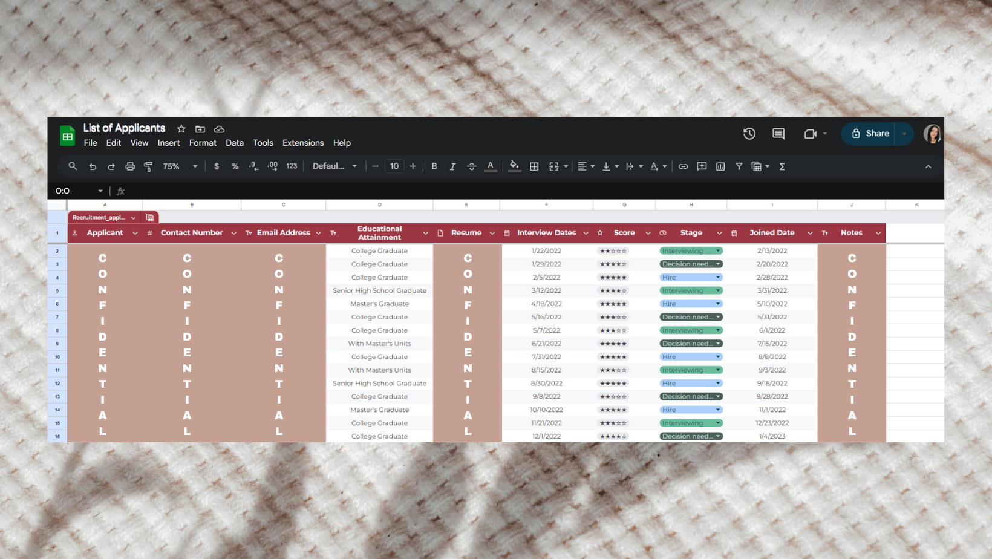Open the View menu
Image resolution: width=992 pixels, height=559 pixels.
pyautogui.click(x=139, y=143)
